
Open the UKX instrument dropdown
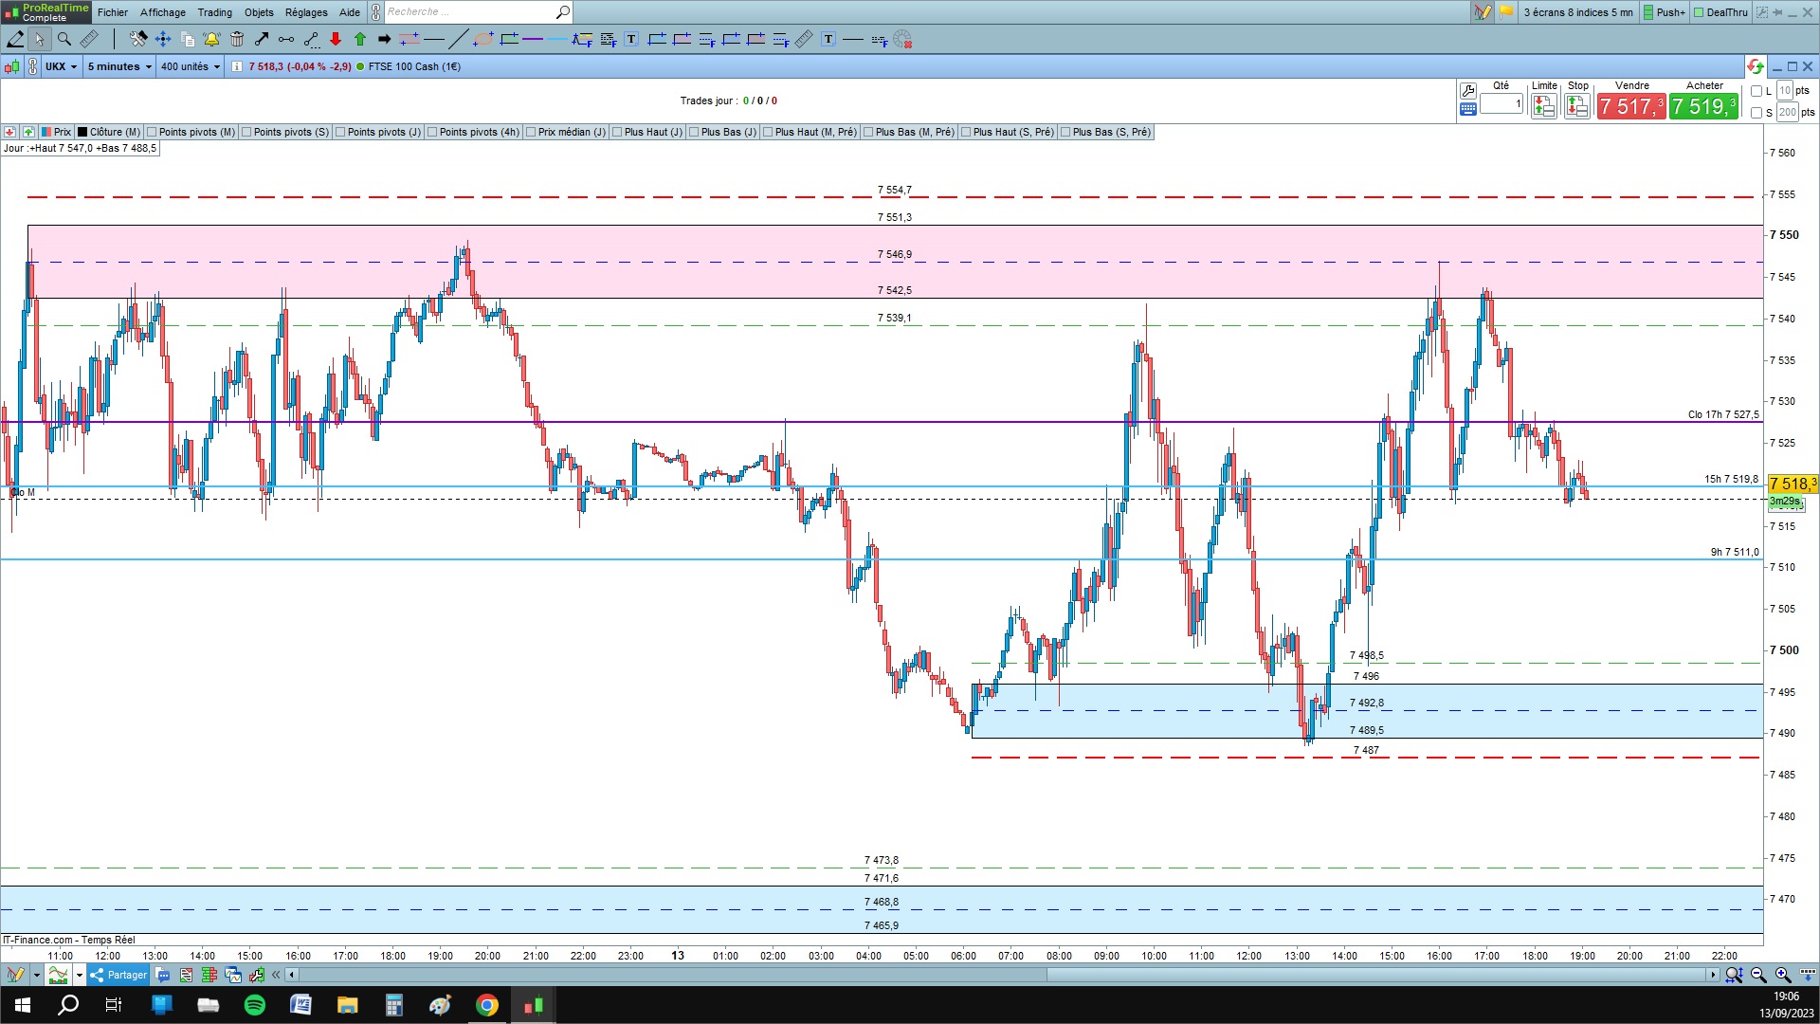tap(62, 66)
